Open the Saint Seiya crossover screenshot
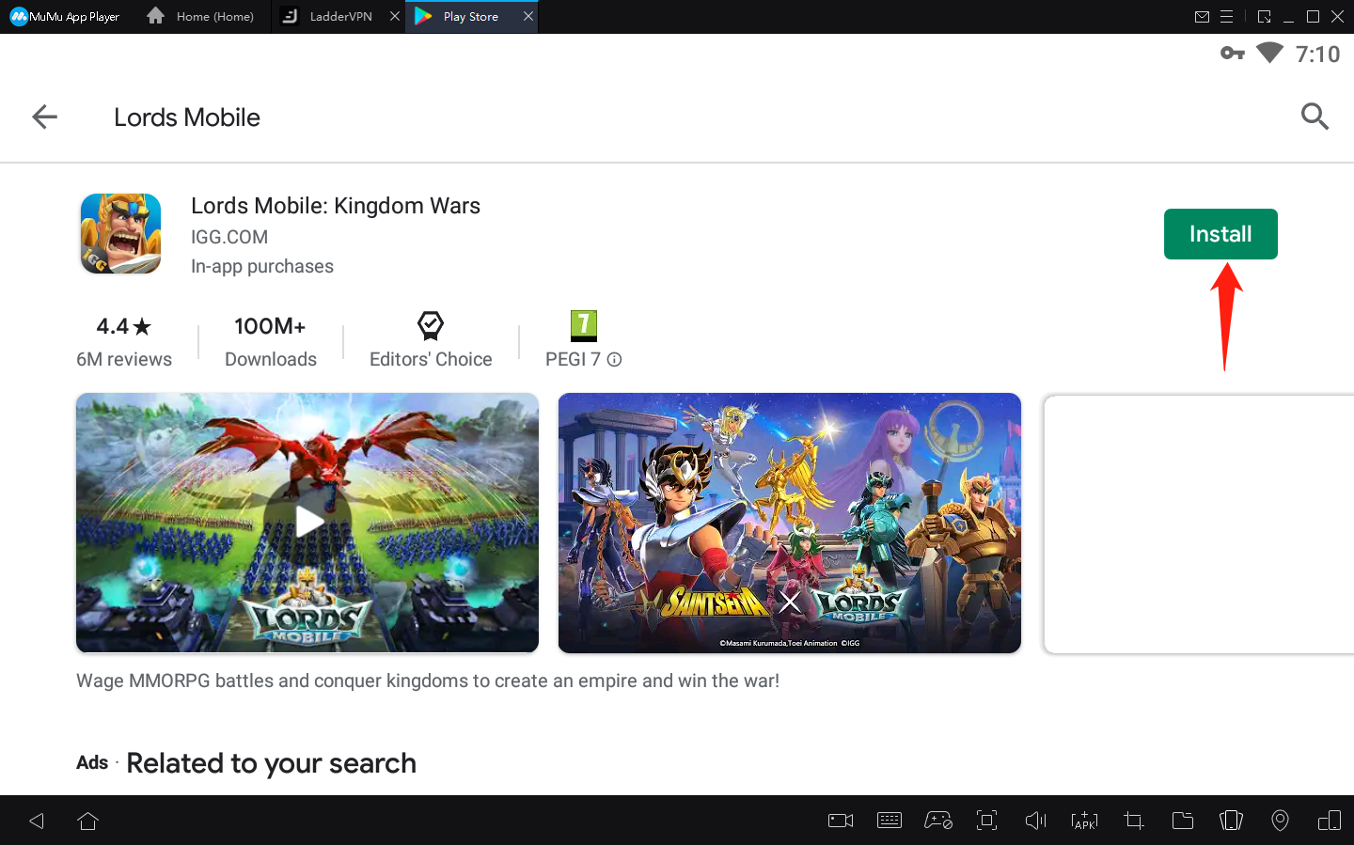The width and height of the screenshot is (1354, 845). (789, 523)
